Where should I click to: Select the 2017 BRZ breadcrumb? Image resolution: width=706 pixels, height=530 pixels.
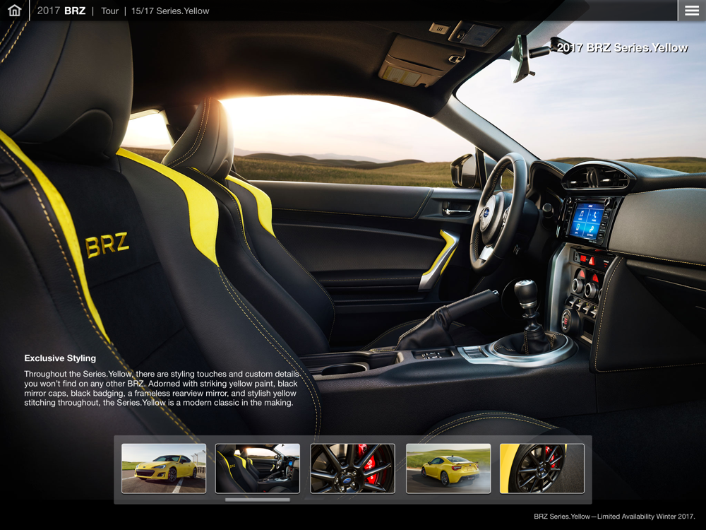(61, 11)
